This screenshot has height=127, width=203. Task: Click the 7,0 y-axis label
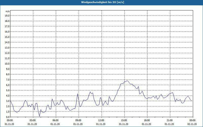8,80
